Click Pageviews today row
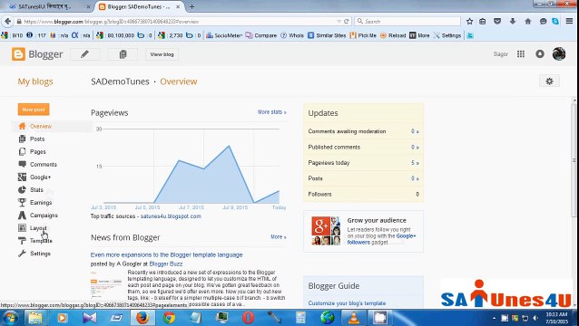Image resolution: width=579 pixels, height=326 pixels. pyautogui.click(x=363, y=163)
